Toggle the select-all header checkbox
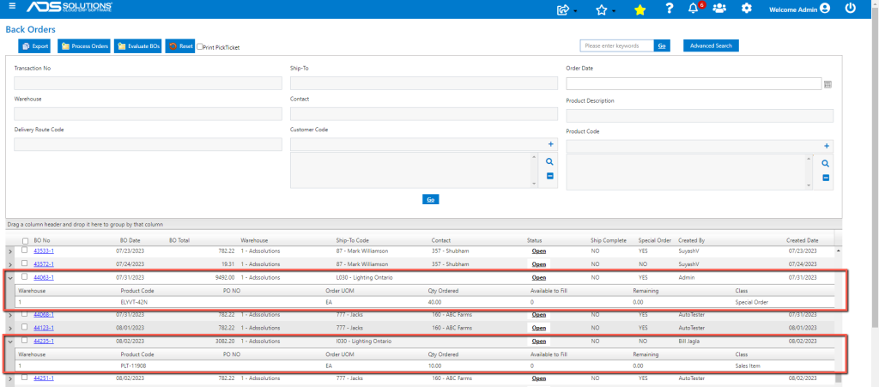This screenshot has width=879, height=387. coord(25,241)
